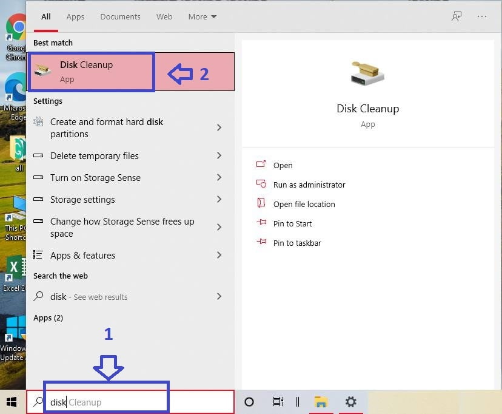Expand arrow for Turn on Storage Sense
The width and height of the screenshot is (502, 414).
pos(219,177)
